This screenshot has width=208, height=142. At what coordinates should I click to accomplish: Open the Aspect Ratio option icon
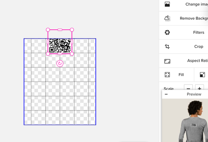click(x=167, y=61)
